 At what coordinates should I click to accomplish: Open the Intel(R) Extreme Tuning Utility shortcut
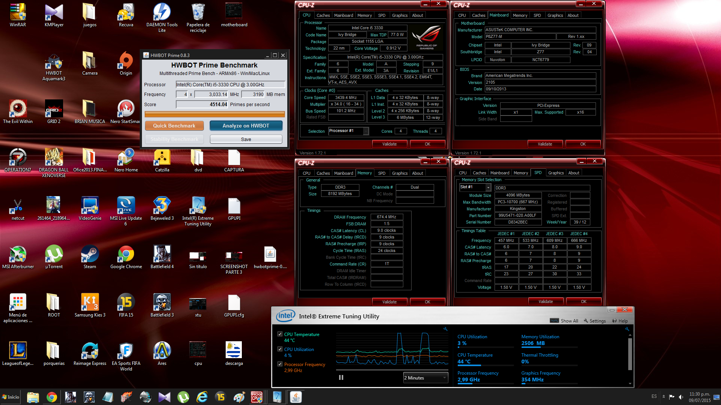pos(198,211)
